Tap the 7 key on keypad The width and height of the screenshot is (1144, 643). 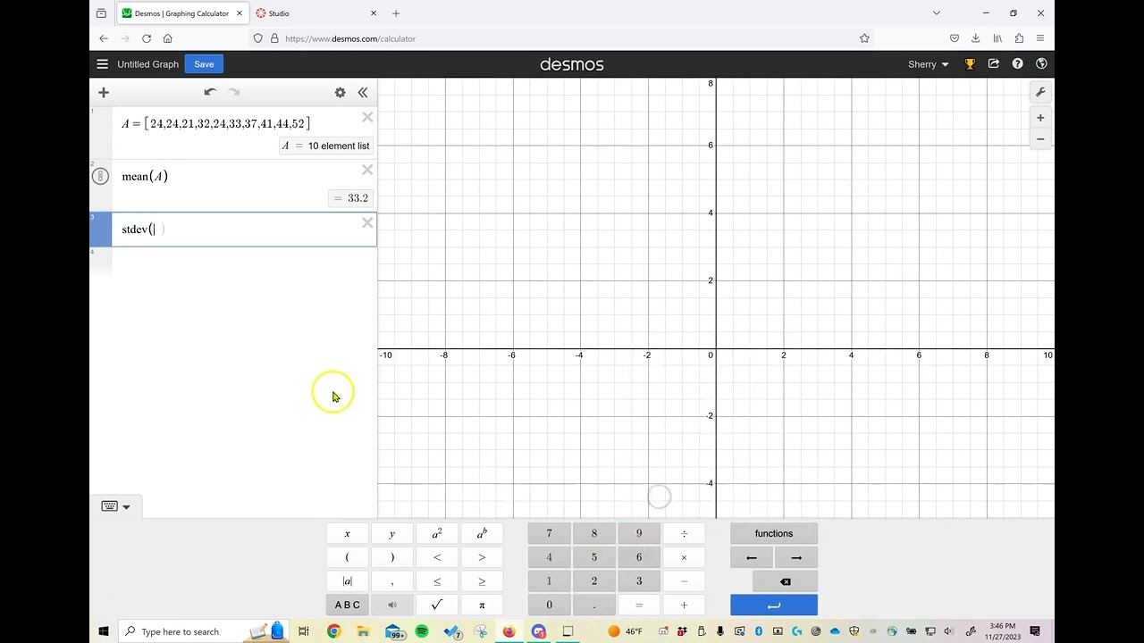(x=549, y=533)
